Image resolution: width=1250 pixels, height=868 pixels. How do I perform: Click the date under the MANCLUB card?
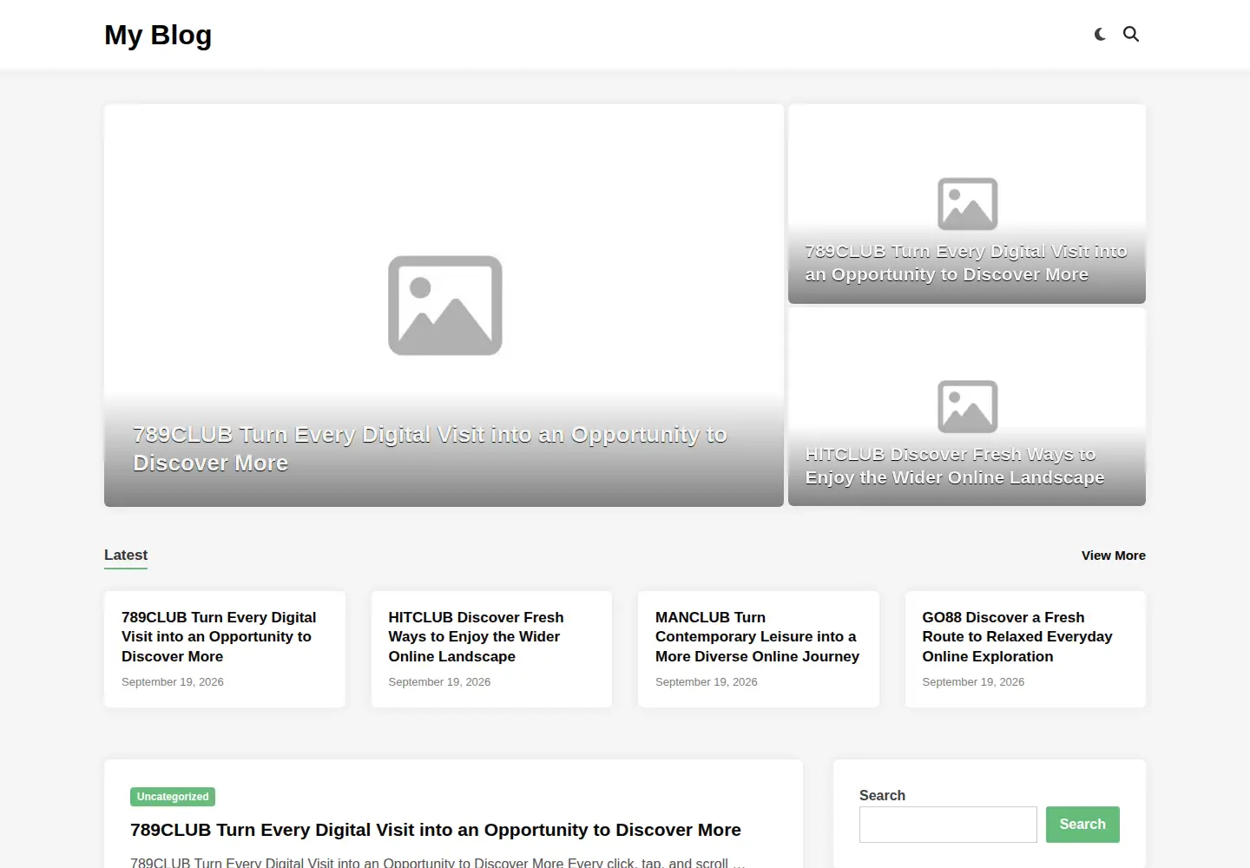coord(706,682)
